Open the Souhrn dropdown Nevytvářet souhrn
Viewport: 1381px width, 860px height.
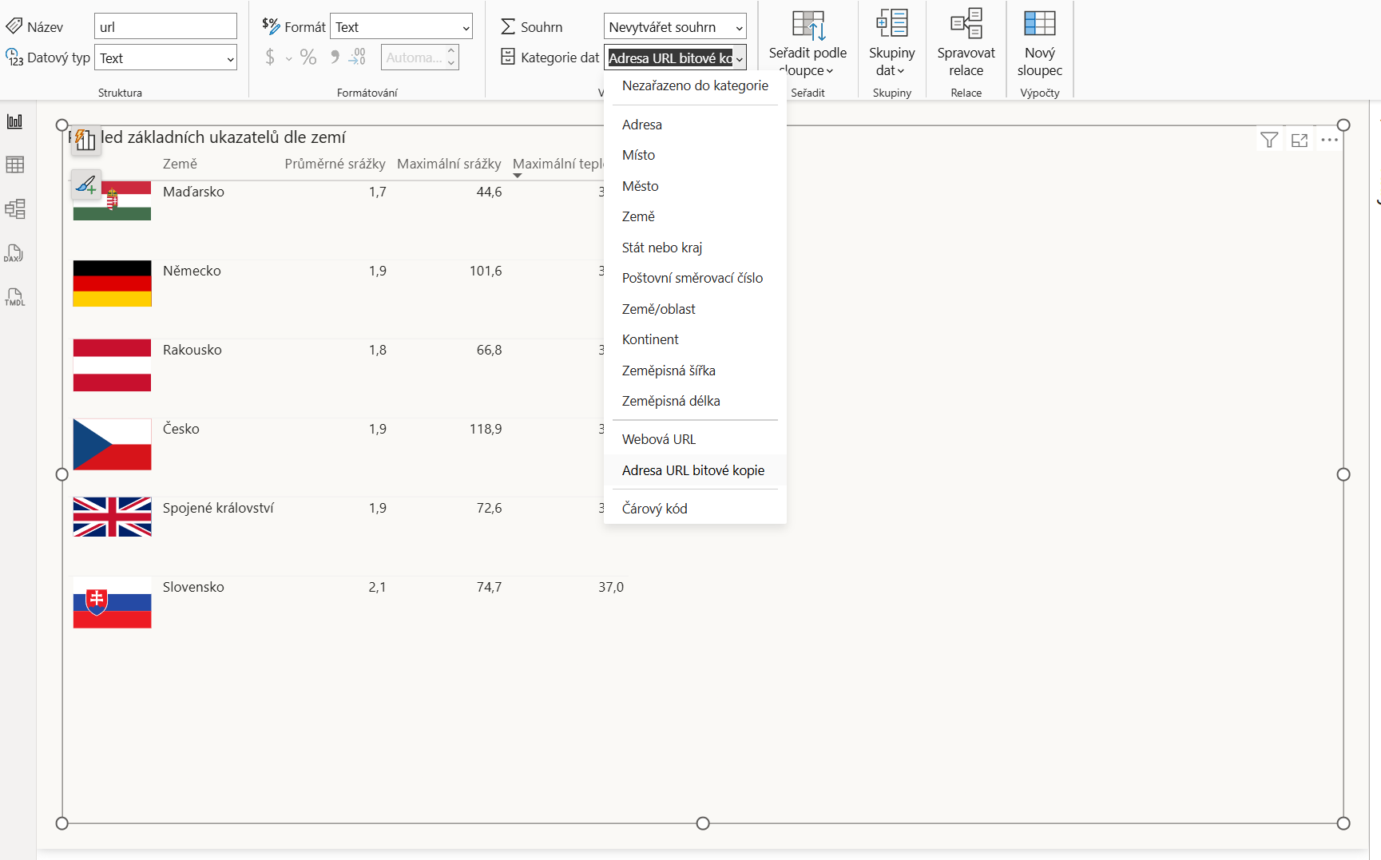675,26
